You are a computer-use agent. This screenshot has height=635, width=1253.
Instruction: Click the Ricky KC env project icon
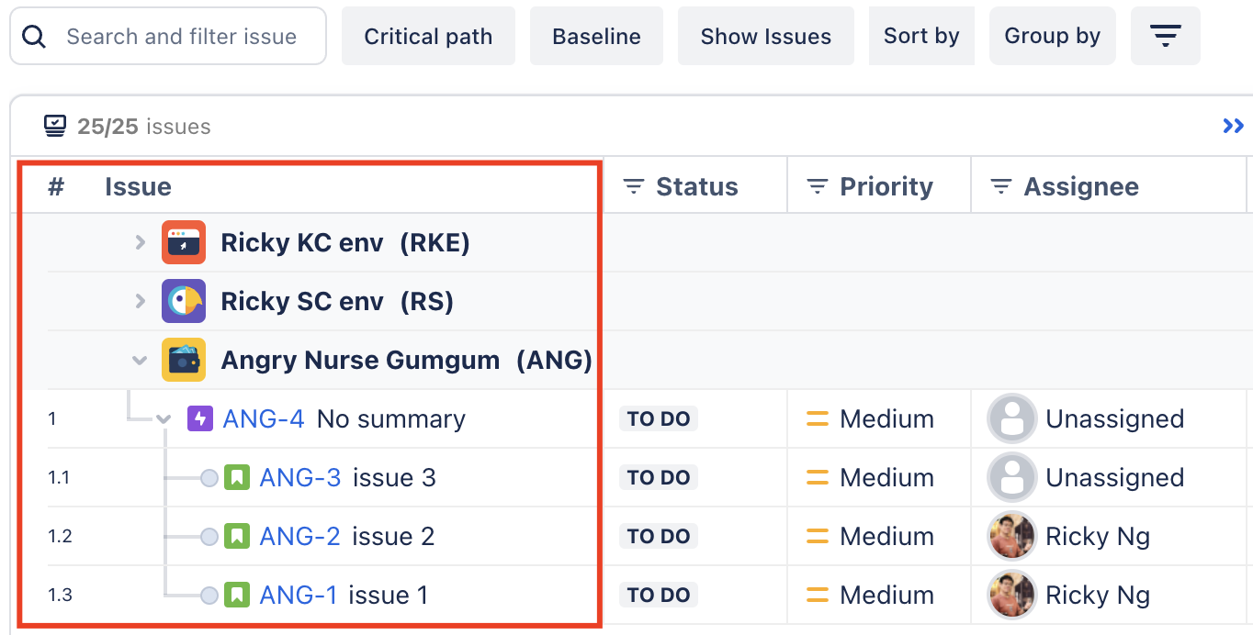click(x=184, y=243)
